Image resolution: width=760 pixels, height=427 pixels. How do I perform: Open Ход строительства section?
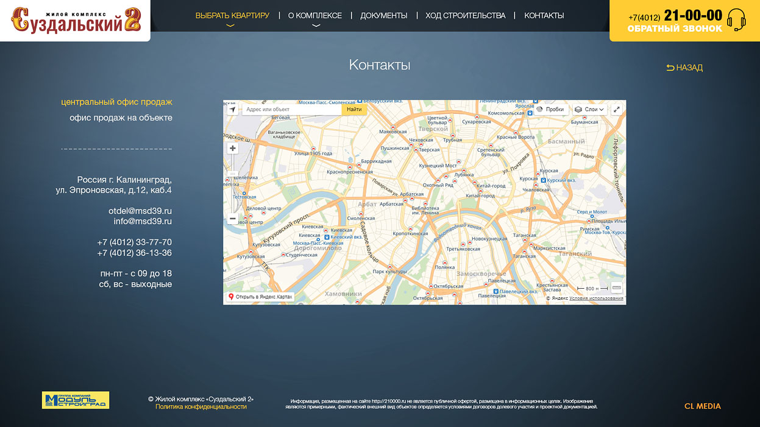click(466, 15)
